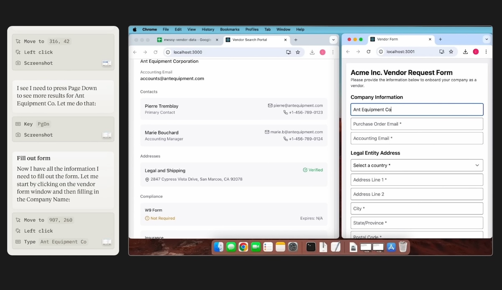Reload the localhost:3000 page

(x=156, y=52)
